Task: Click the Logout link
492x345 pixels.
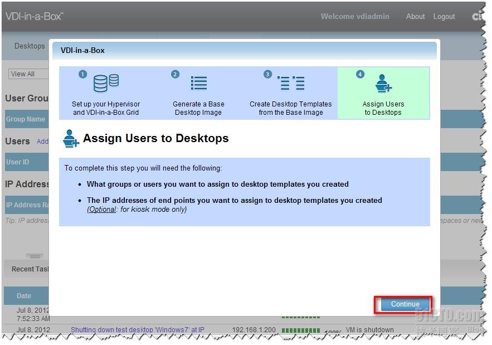Action: pos(444,17)
